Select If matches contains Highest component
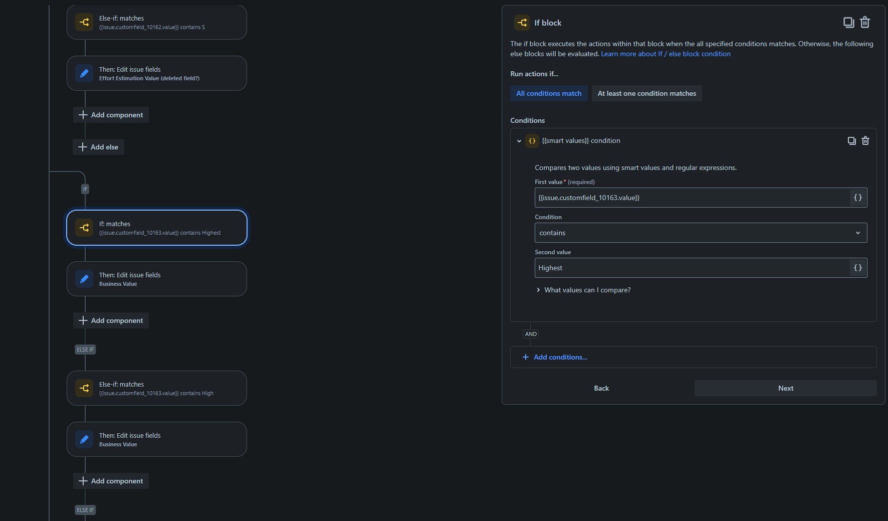The image size is (888, 521). [x=157, y=228]
